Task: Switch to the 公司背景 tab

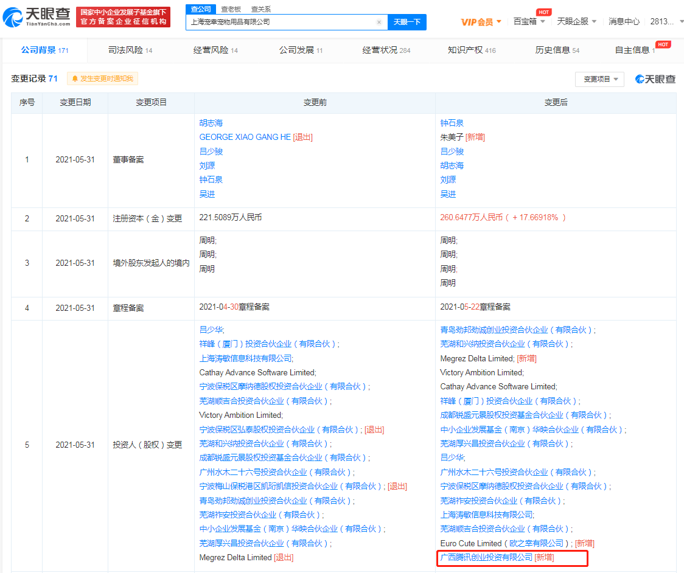Action: click(x=44, y=50)
